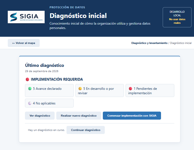194x150 pixels.
Task: Click the date 29 de septiembre de 2026
Action: point(42,71)
